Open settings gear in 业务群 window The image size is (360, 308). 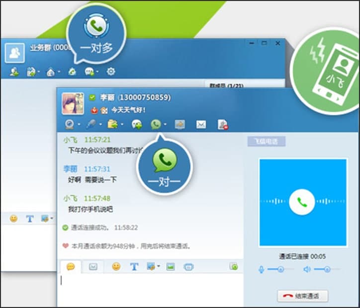pyautogui.click(x=111, y=72)
